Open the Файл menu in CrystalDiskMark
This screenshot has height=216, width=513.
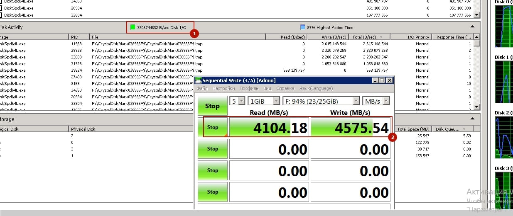(202, 88)
